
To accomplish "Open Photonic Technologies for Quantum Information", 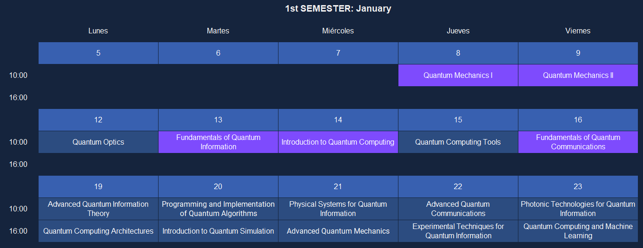I will click(x=578, y=209).
